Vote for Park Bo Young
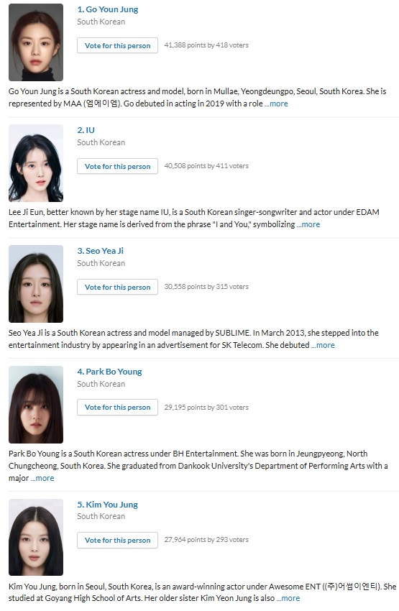Screen dimensions: 399x611 point(117,407)
